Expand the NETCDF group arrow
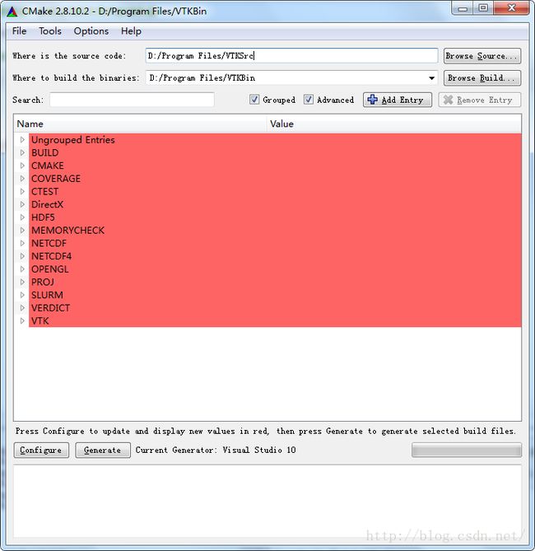 (x=22, y=243)
